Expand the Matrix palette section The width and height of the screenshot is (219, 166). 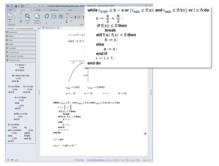[x=20, y=36]
